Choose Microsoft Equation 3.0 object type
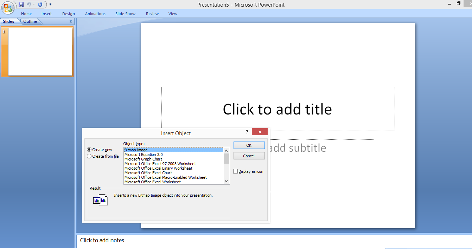This screenshot has height=249, width=472. [x=174, y=155]
